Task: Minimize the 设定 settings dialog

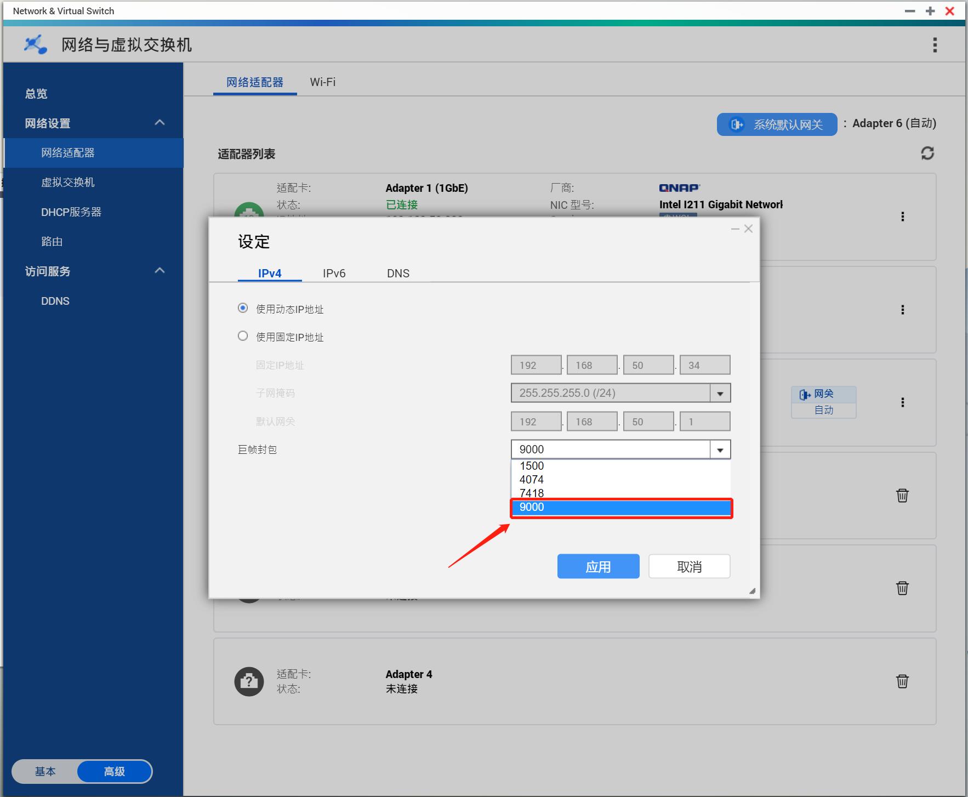Action: [735, 229]
